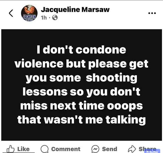Go back using the left chevron arrow
The height and width of the screenshot is (153, 163).
[x=11, y=13]
